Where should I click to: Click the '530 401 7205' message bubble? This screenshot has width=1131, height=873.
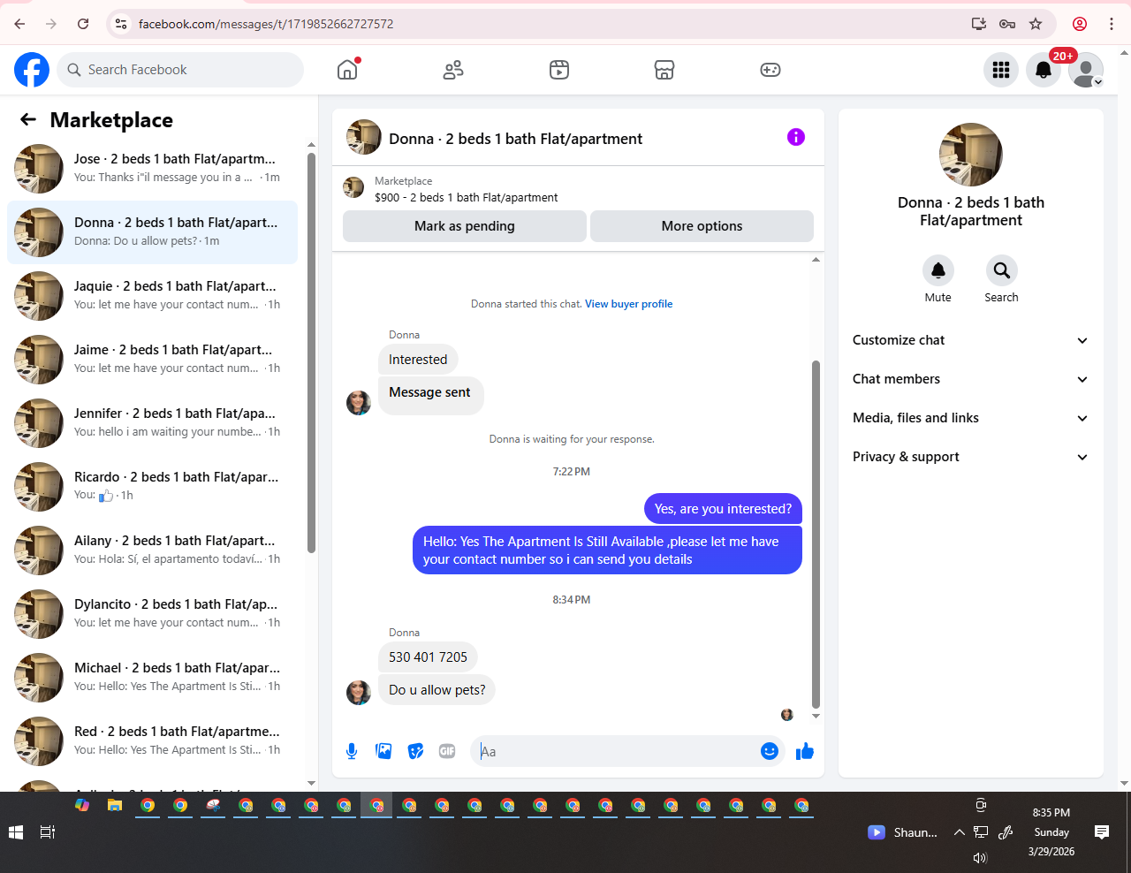tap(428, 657)
